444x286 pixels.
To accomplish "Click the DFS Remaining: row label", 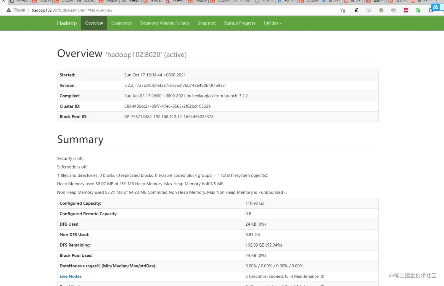I will coord(75,245).
